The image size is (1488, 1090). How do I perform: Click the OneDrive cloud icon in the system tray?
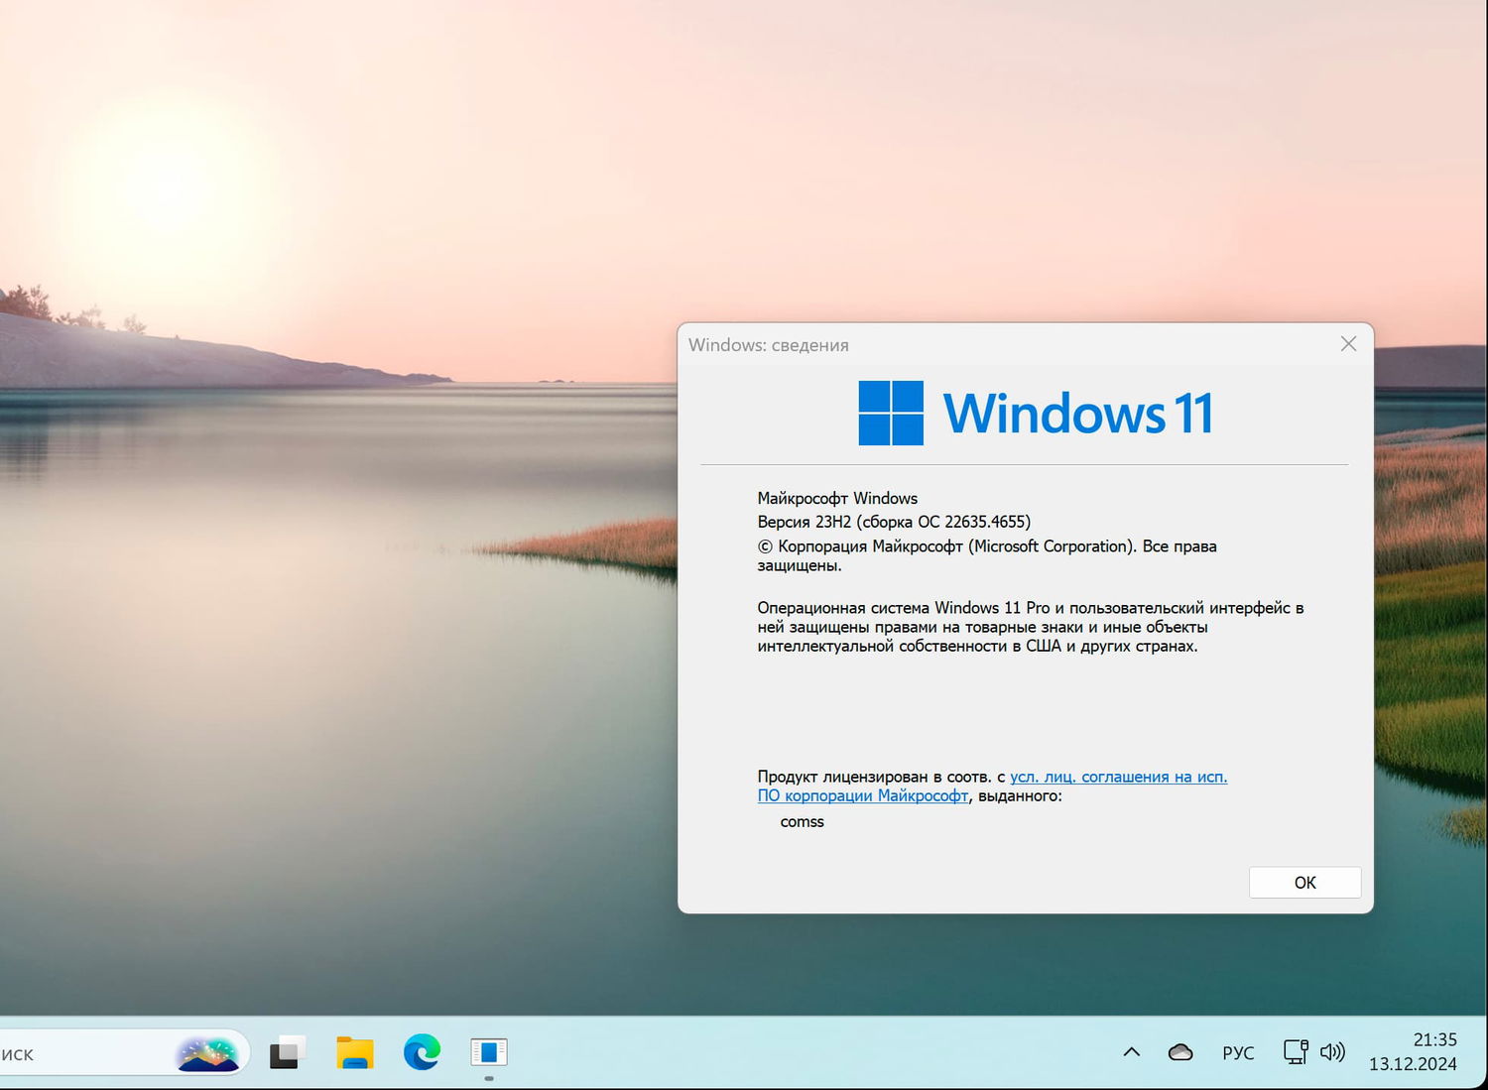click(x=1180, y=1052)
